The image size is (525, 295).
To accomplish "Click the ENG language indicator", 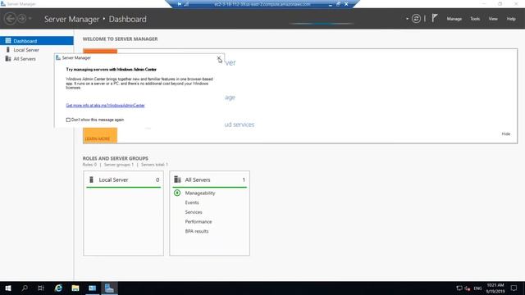I will tap(477, 288).
